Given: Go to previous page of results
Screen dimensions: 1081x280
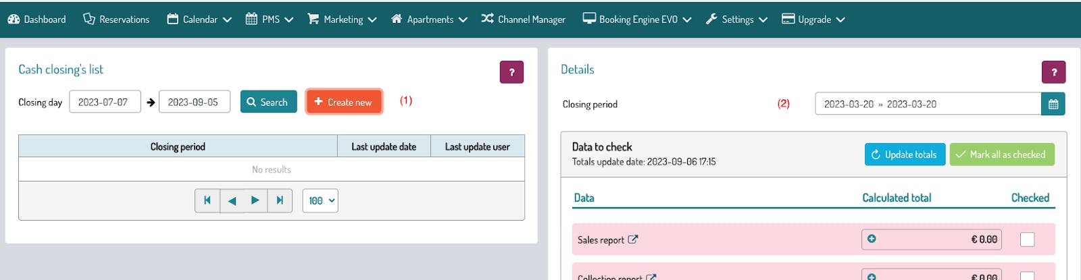Looking at the screenshot, I should [x=232, y=200].
